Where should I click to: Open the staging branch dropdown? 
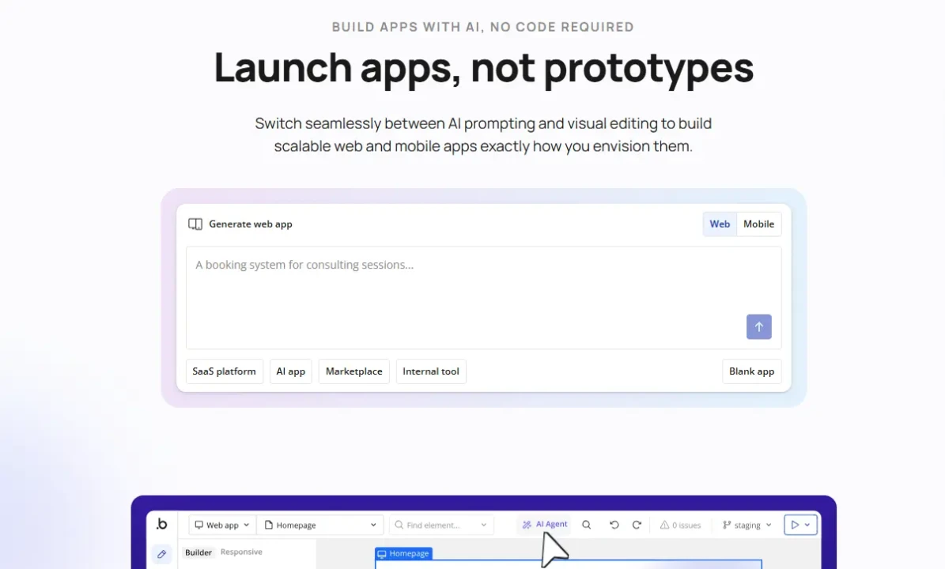[747, 525]
